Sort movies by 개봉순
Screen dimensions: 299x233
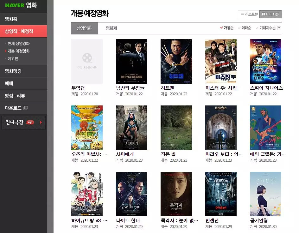(227, 28)
